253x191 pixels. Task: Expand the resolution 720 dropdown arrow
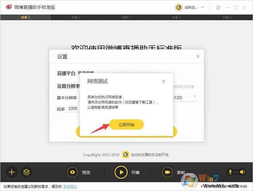[195, 96]
